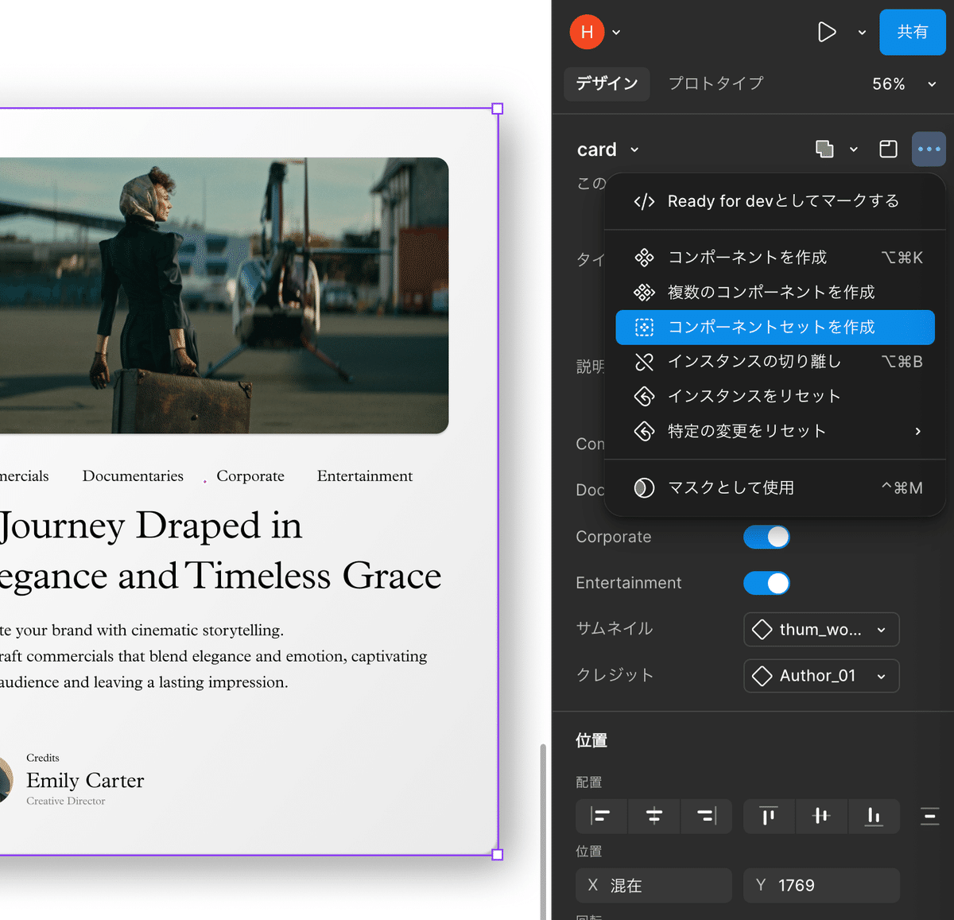Click the align vertical centers icon
Screen dimensions: 954x920
click(821, 816)
